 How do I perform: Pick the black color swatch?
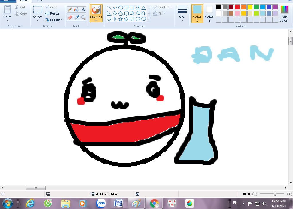(218, 7)
